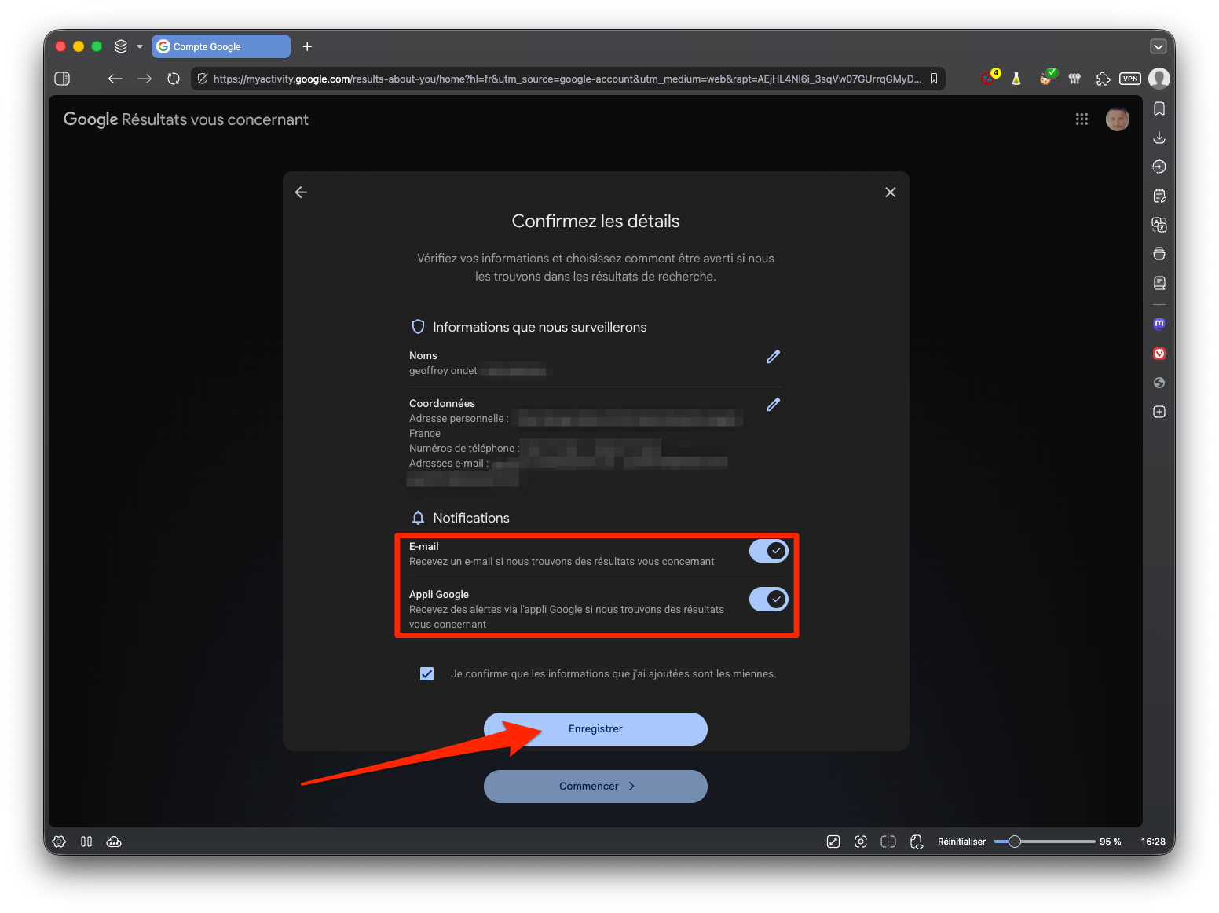Open the downloads panel in the sidebar
1219x913 pixels.
pyautogui.click(x=1159, y=137)
